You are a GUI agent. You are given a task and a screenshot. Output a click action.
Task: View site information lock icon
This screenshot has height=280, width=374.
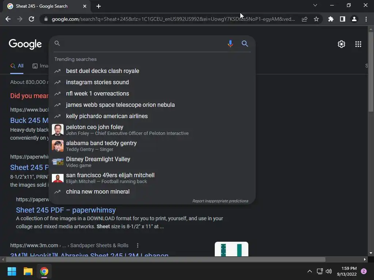(x=46, y=19)
